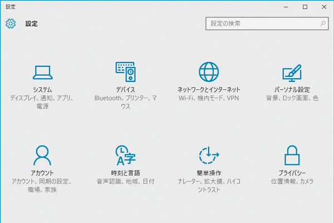Click description 'アカウント、同期の設定、職場、家族'
This screenshot has width=334, height=223.
coord(42,185)
